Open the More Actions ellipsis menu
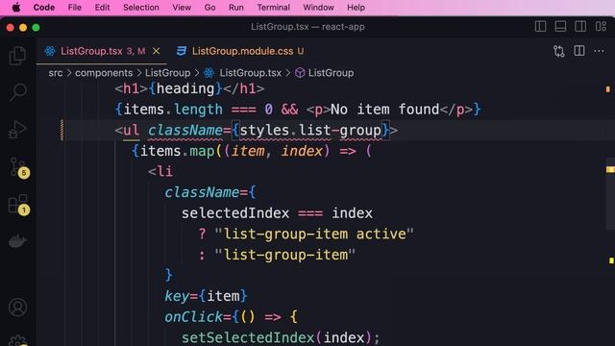This screenshot has height=346, width=615. [x=599, y=51]
